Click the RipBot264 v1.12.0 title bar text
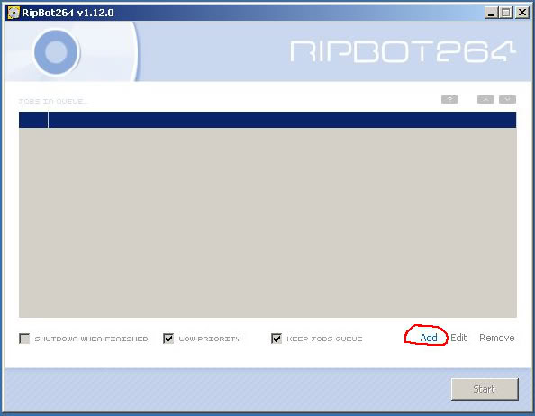 click(68, 13)
